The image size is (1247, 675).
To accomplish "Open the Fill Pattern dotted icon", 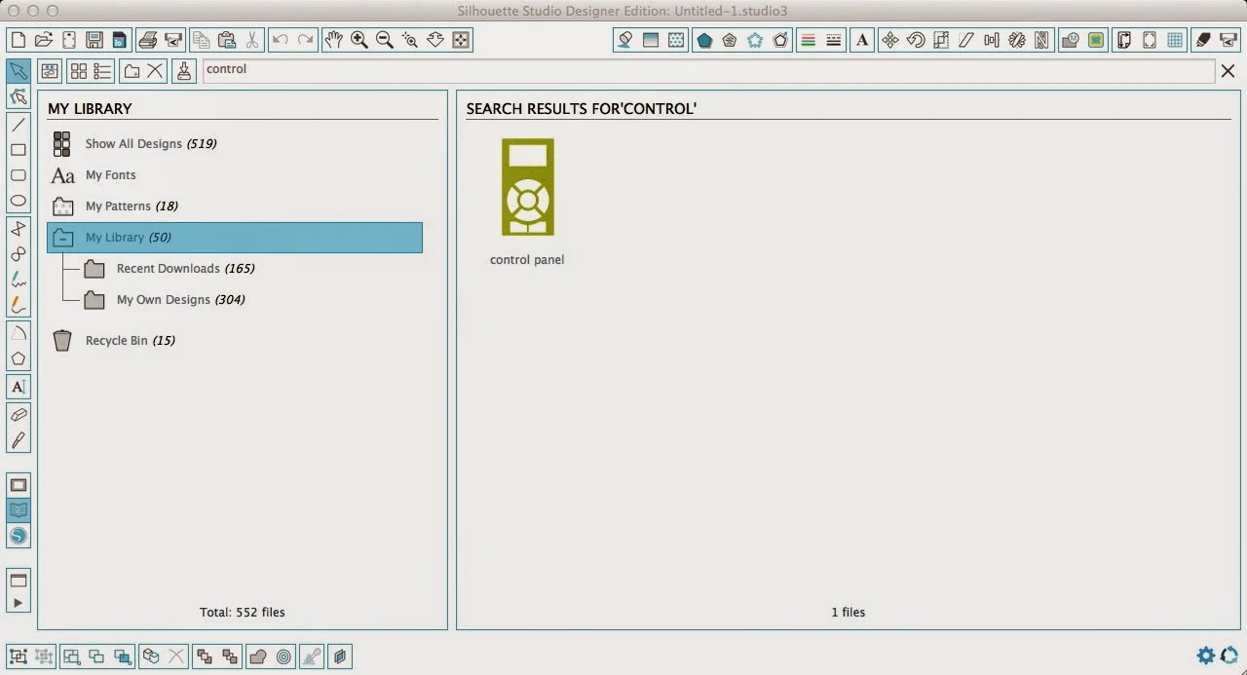I will click(x=676, y=40).
